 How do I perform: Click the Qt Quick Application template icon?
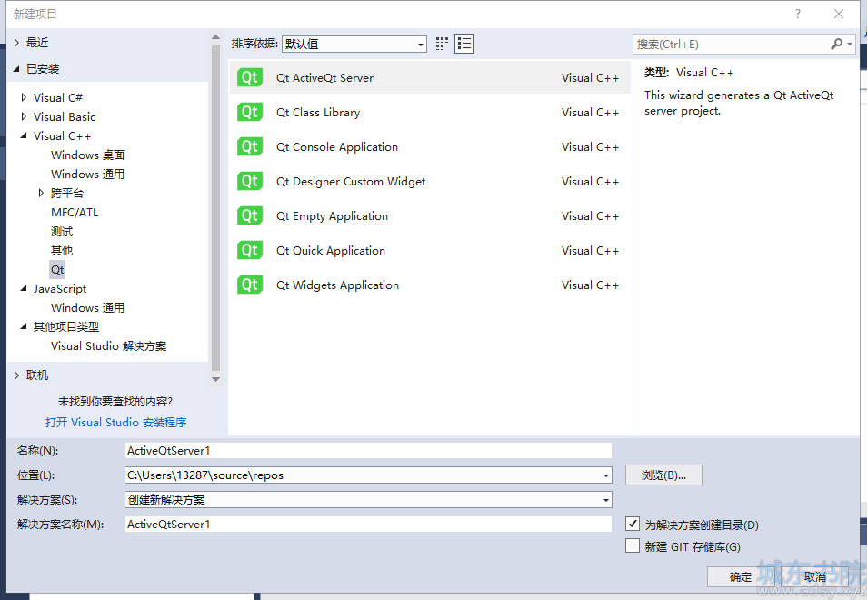point(249,251)
